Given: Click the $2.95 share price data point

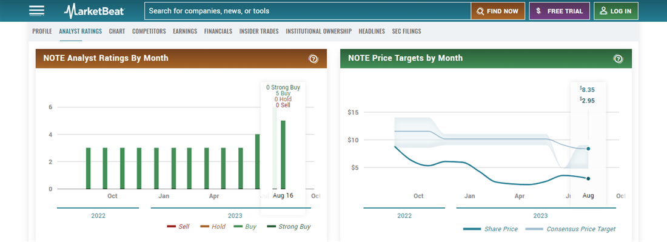Looking at the screenshot, I should 588,179.
